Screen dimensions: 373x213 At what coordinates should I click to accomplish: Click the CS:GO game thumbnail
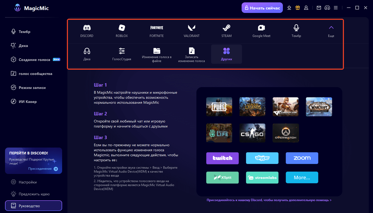pyautogui.click(x=252, y=133)
